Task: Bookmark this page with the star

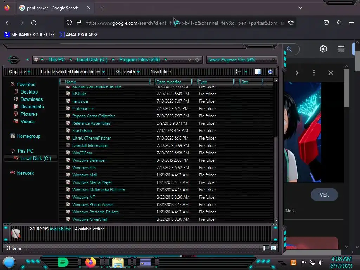Action: [291, 23]
